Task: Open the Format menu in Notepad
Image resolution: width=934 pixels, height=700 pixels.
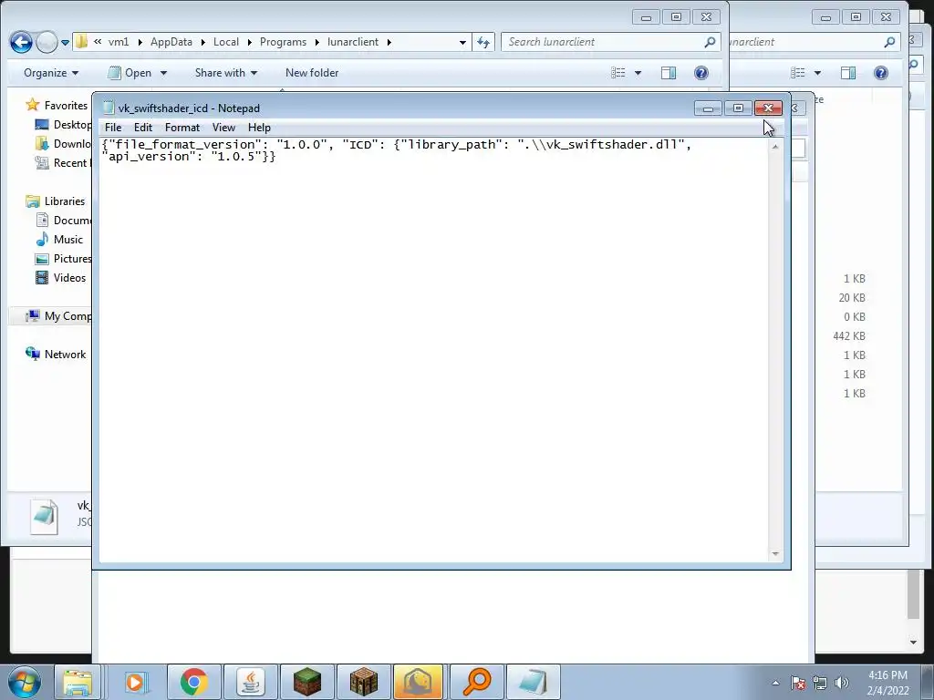Action: [x=182, y=128]
